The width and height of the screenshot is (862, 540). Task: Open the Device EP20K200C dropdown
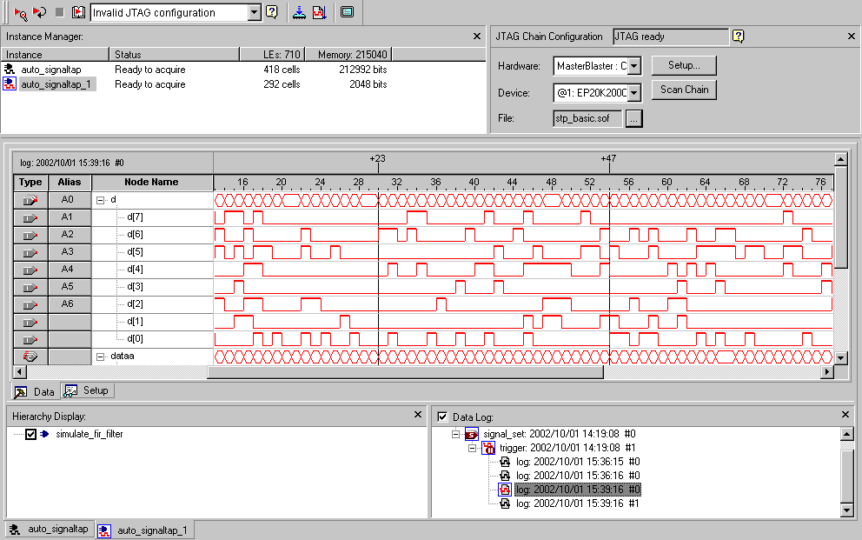tap(633, 93)
